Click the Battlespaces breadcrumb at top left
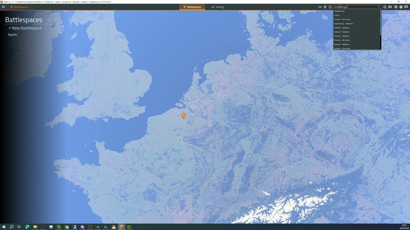This screenshot has width=410, height=230. 19,7
